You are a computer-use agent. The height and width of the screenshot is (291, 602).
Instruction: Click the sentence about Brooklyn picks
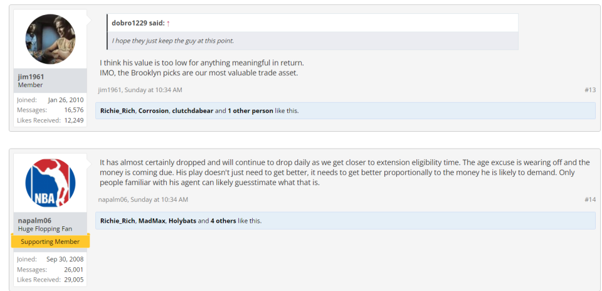pos(199,73)
